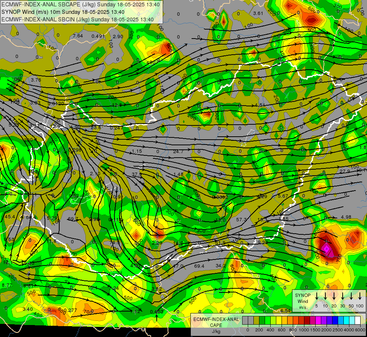
Task: Click the map value '34.2'
Action: (221, 266)
